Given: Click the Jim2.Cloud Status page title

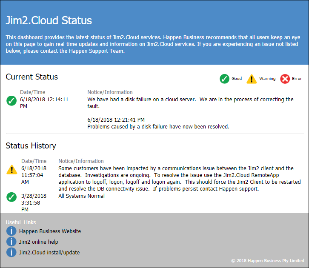Looking at the screenshot, I should (49, 20).
